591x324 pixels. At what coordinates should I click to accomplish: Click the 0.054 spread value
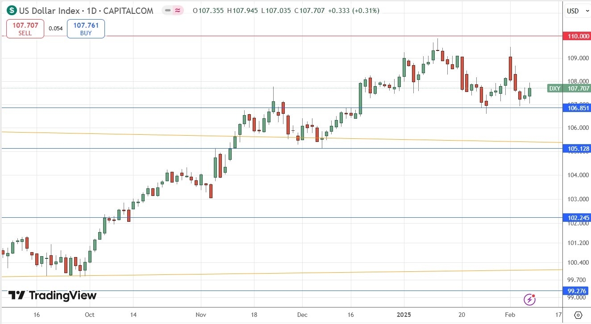pos(55,29)
